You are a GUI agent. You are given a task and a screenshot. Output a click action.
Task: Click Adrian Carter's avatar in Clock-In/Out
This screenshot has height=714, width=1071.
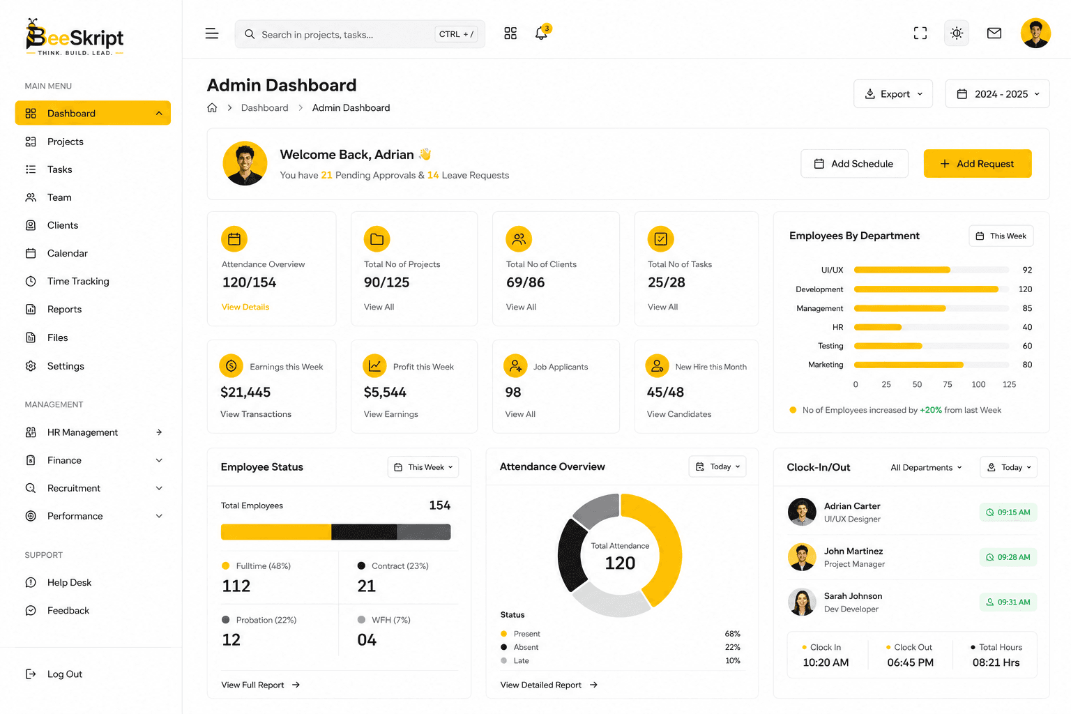pyautogui.click(x=802, y=512)
